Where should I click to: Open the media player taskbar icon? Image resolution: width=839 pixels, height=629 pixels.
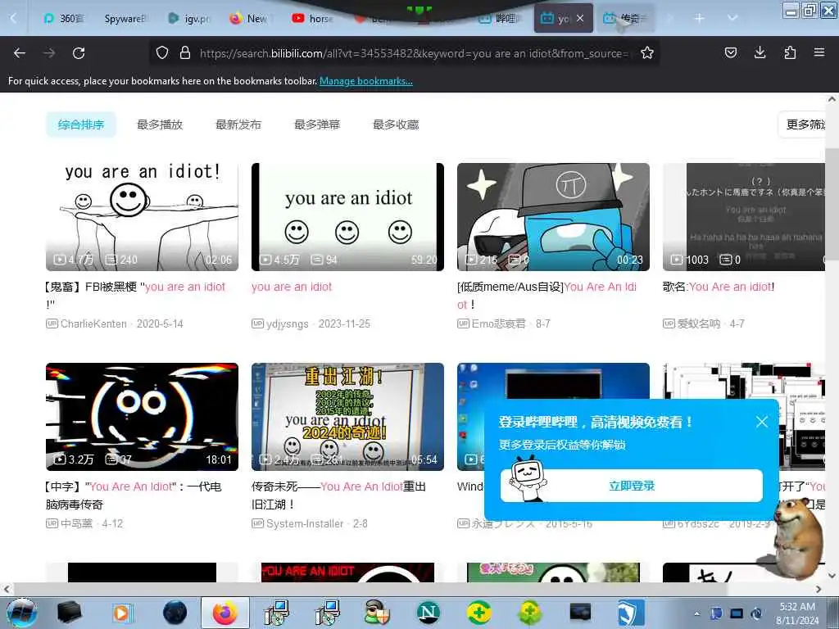pyautogui.click(x=121, y=613)
